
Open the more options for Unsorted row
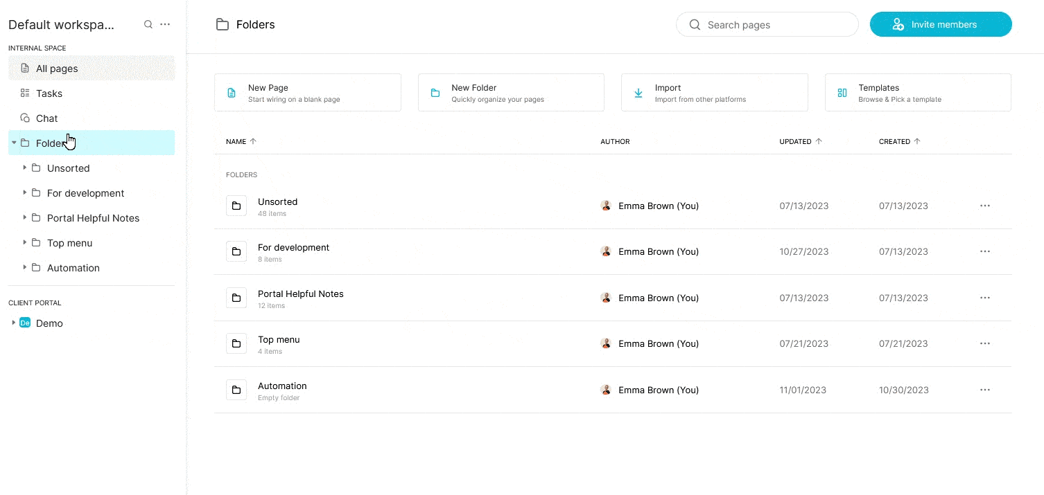point(985,206)
